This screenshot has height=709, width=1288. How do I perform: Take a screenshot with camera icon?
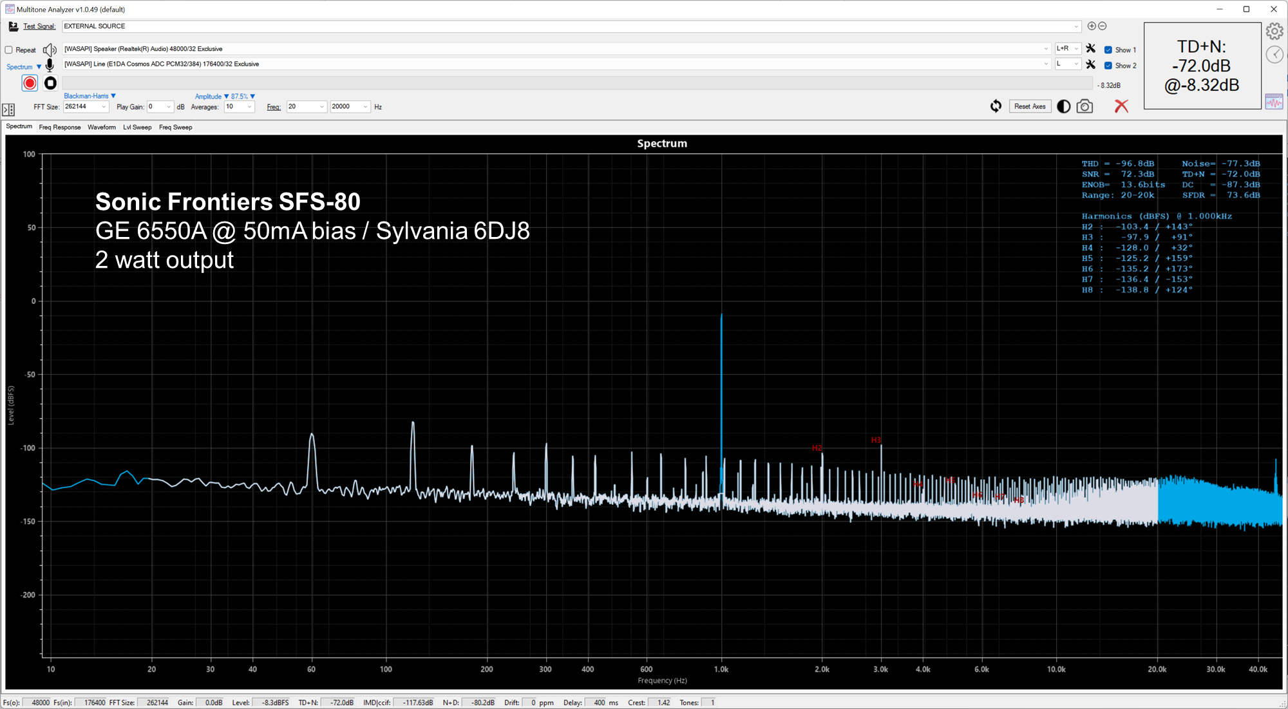coord(1085,106)
